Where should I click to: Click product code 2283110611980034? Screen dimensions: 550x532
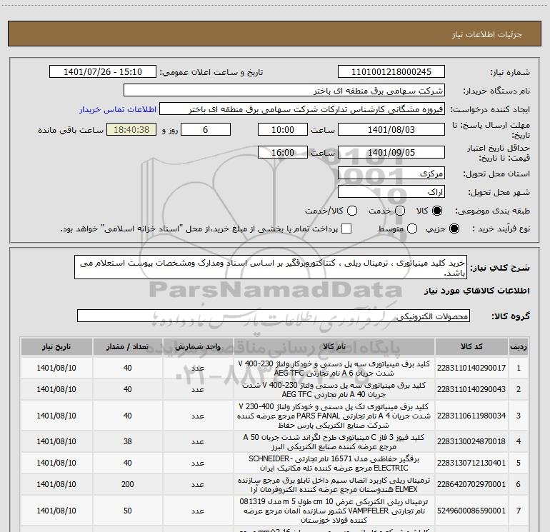[x=471, y=416]
